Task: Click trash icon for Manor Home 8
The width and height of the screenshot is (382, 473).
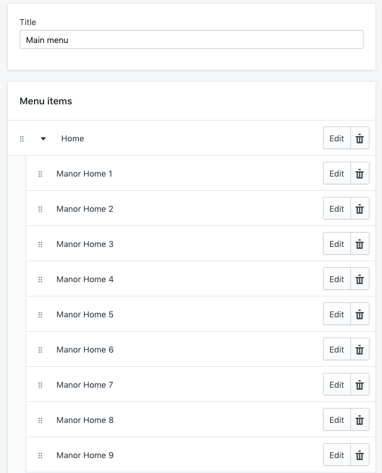Action: click(359, 420)
